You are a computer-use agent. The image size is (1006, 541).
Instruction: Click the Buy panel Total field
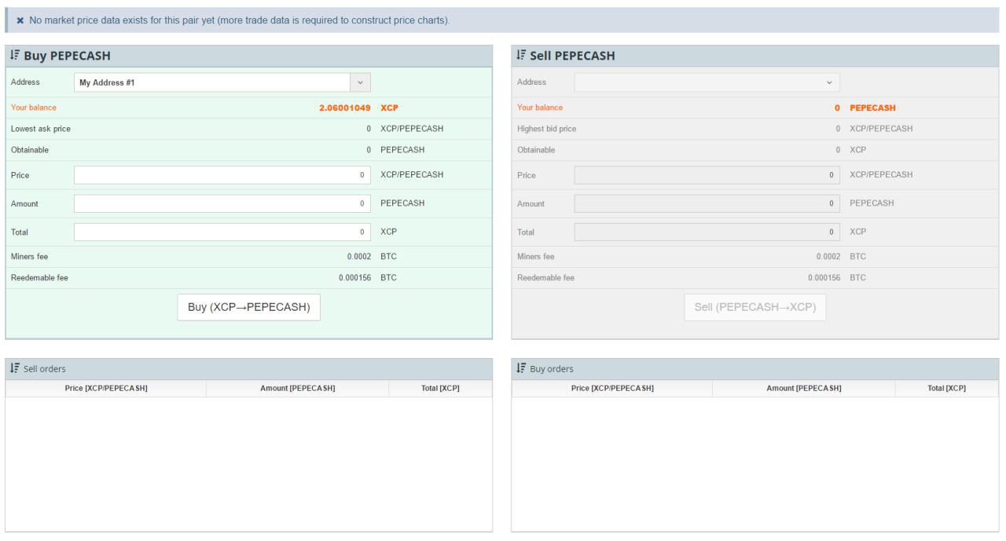coord(222,232)
